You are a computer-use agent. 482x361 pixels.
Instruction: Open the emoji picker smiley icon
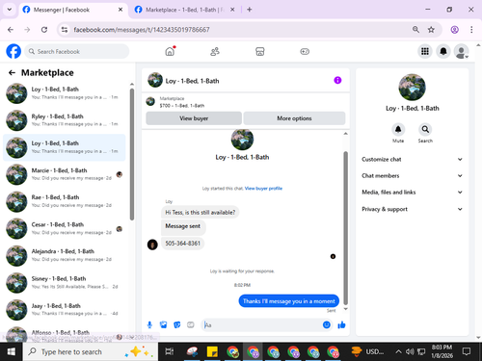(327, 325)
